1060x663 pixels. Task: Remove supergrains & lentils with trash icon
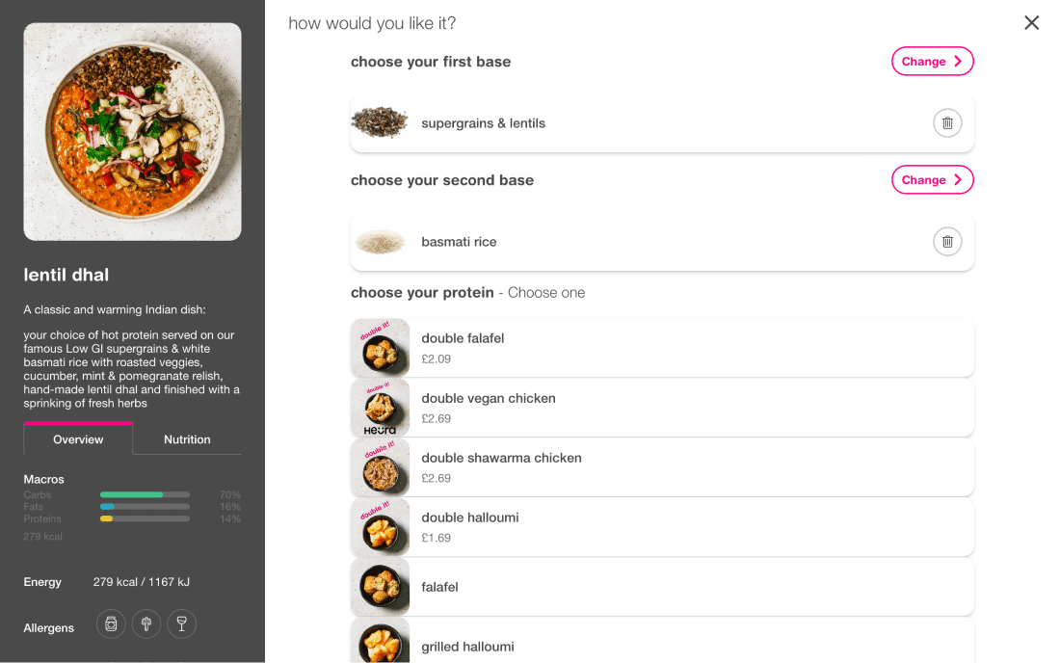tap(947, 123)
